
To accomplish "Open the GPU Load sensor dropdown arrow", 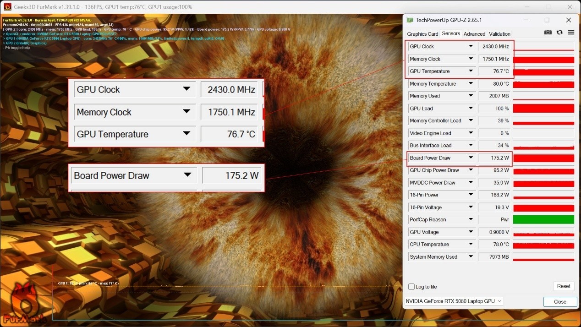I will click(471, 109).
